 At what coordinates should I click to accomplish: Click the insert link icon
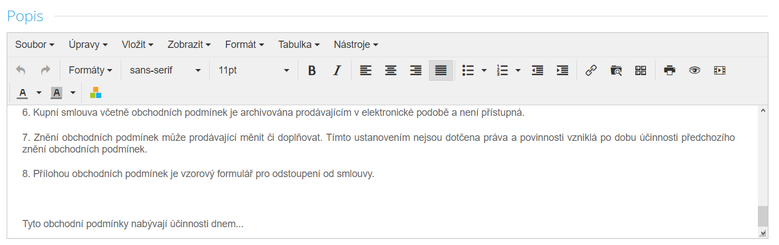591,70
